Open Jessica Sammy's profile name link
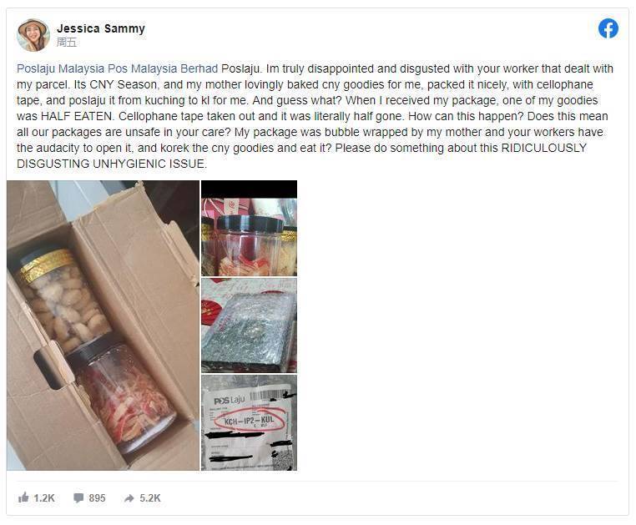 [x=101, y=28]
